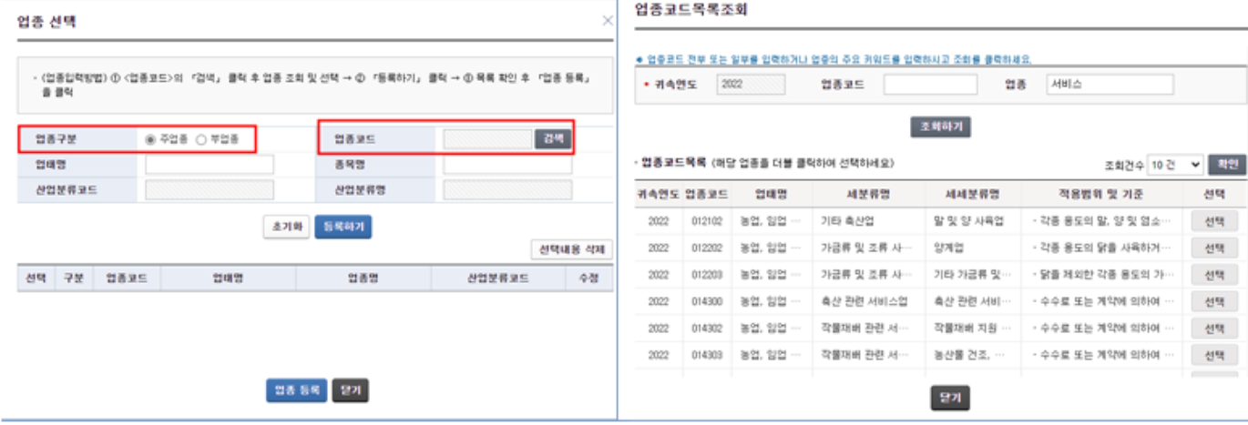Screen dimensions: 1248x425
Task: Click the 산업분류코드 field
Action: click(x=210, y=190)
